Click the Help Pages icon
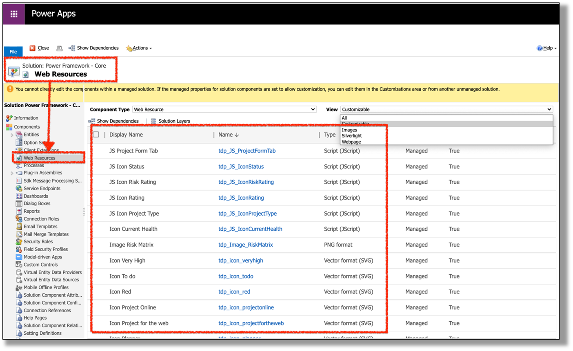The image size is (573, 351). click(19, 318)
